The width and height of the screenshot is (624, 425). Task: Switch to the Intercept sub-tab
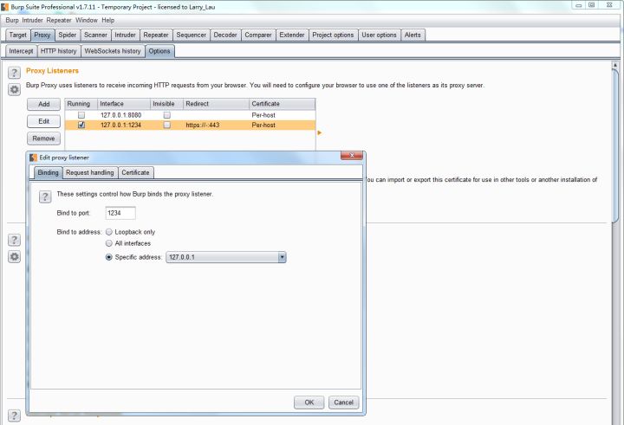pos(21,51)
